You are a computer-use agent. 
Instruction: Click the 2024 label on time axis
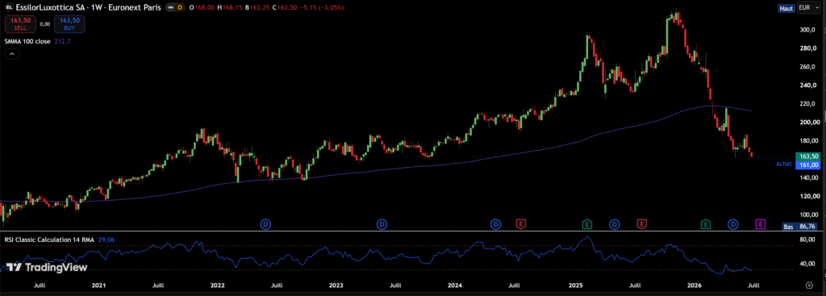point(455,285)
